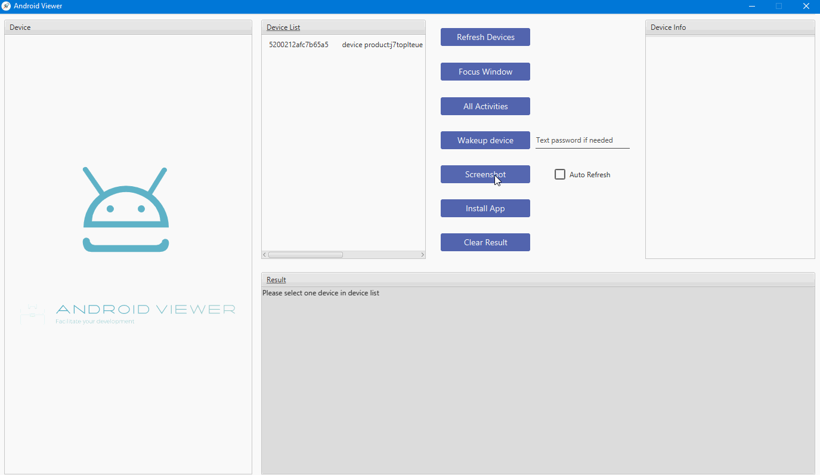This screenshot has height=475, width=820.
Task: Click the Device panel header
Action: [128, 27]
